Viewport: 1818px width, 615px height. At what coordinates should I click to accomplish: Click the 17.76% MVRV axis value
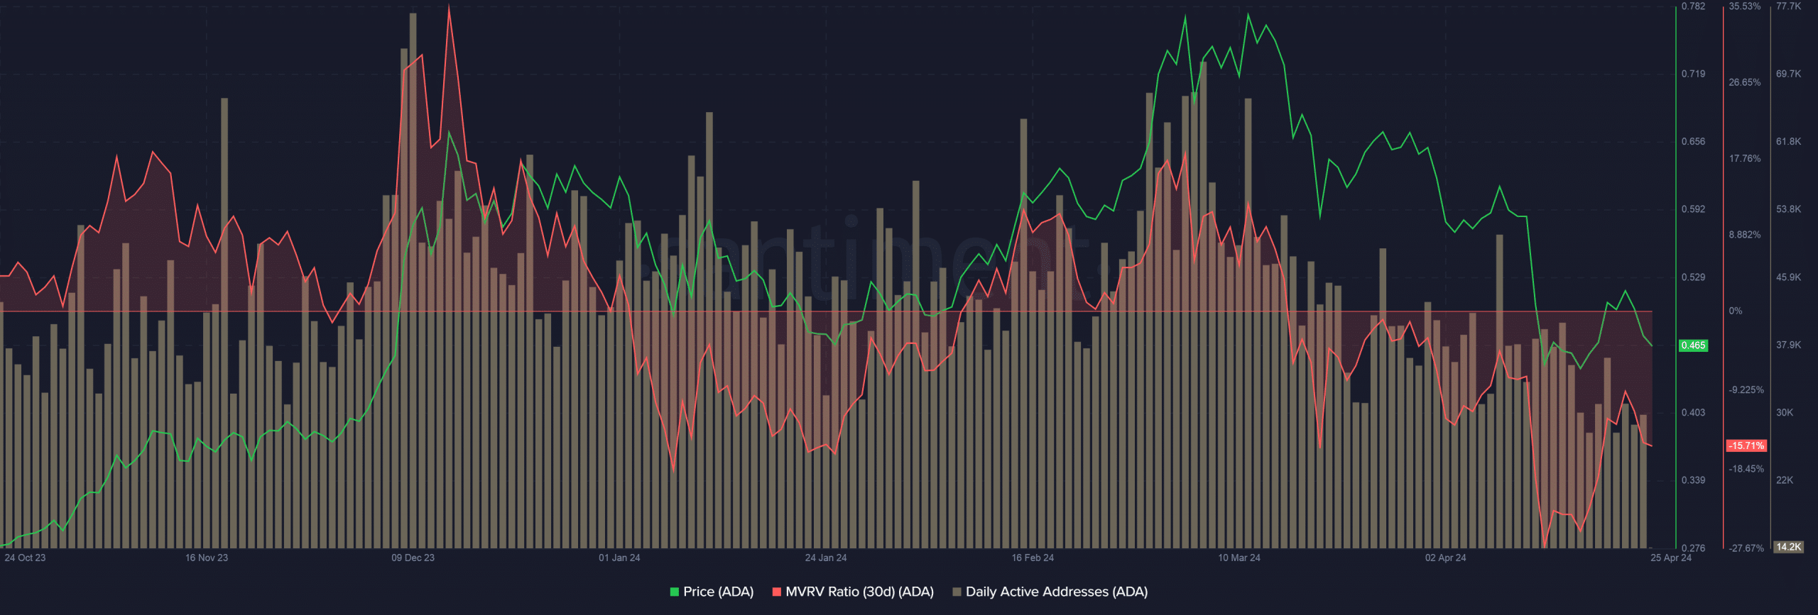(1745, 158)
